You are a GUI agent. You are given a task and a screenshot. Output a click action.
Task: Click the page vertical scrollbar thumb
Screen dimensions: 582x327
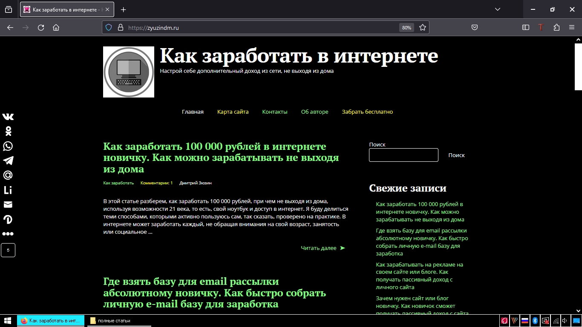coord(578,66)
